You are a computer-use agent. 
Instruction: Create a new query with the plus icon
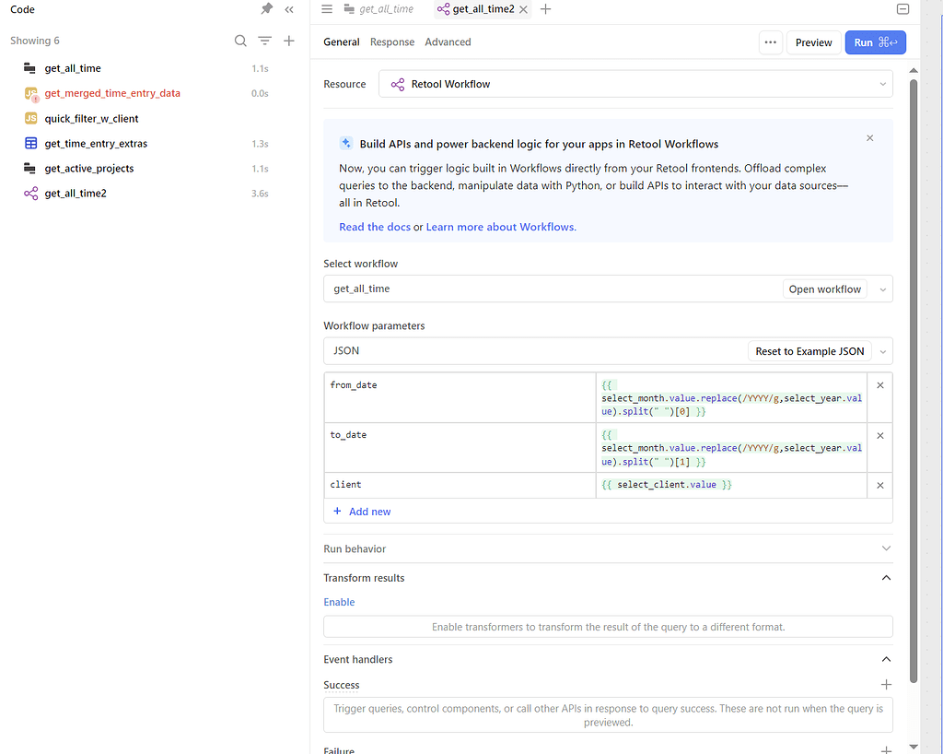point(288,41)
